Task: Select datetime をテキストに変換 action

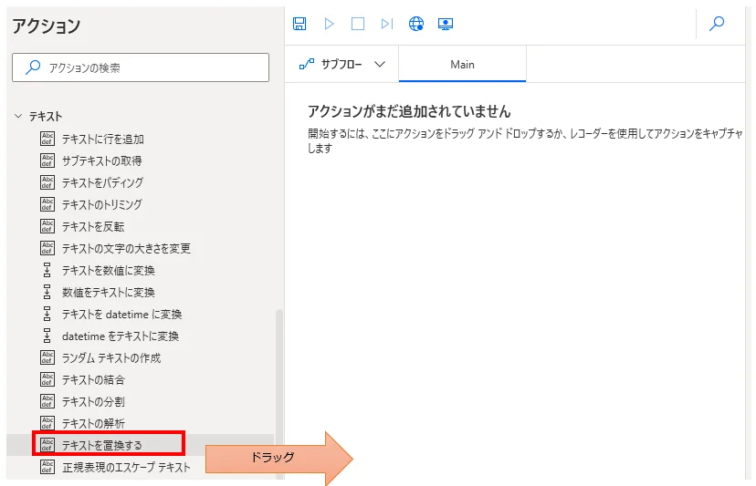Action: (x=120, y=336)
